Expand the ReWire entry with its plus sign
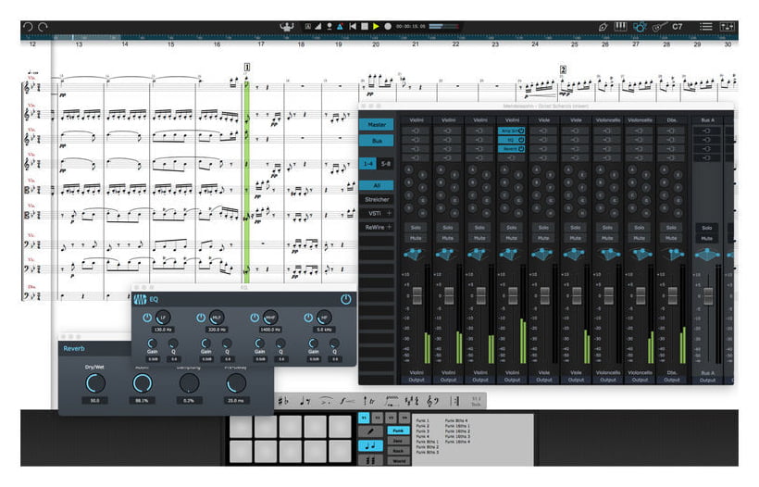The width and height of the screenshot is (759, 487). [x=389, y=227]
